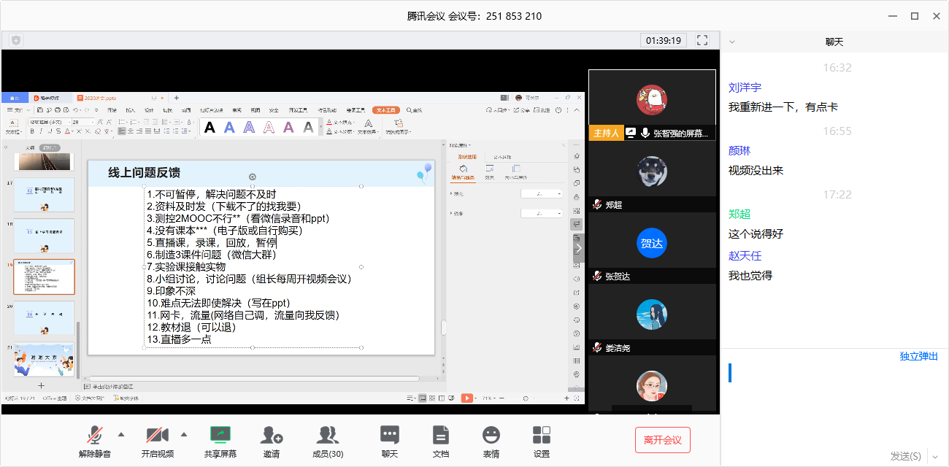Screen dimensions: 949x467
Task: Click the security shield icon at top left
Action: (16, 40)
